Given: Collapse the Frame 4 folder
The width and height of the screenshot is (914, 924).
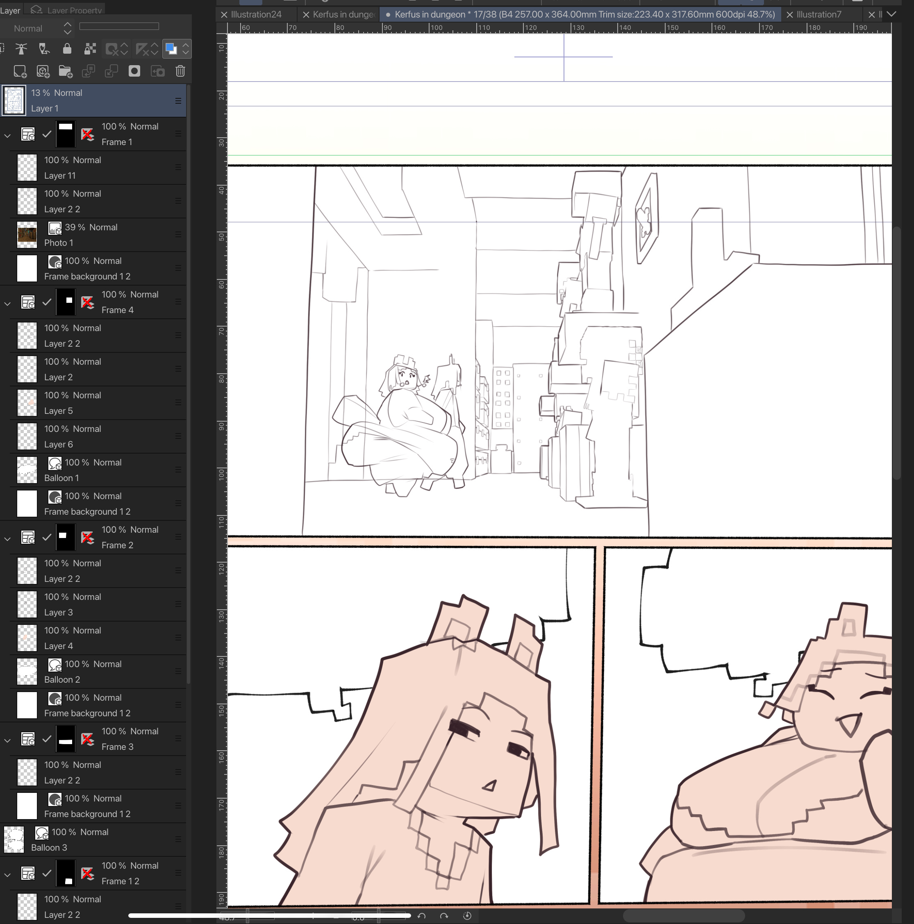Looking at the screenshot, I should (x=8, y=303).
